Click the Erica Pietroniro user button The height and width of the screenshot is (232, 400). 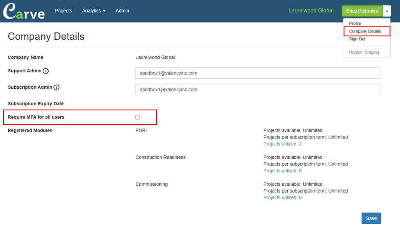(362, 11)
